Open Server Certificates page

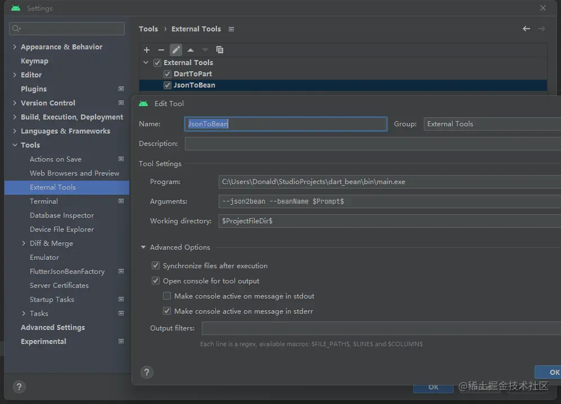[60, 285]
